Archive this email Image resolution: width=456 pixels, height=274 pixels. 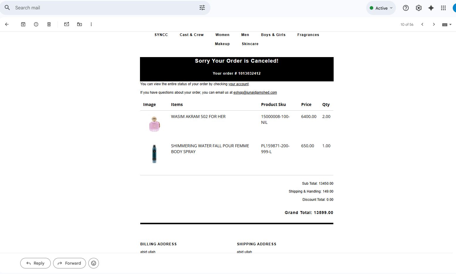(x=23, y=24)
